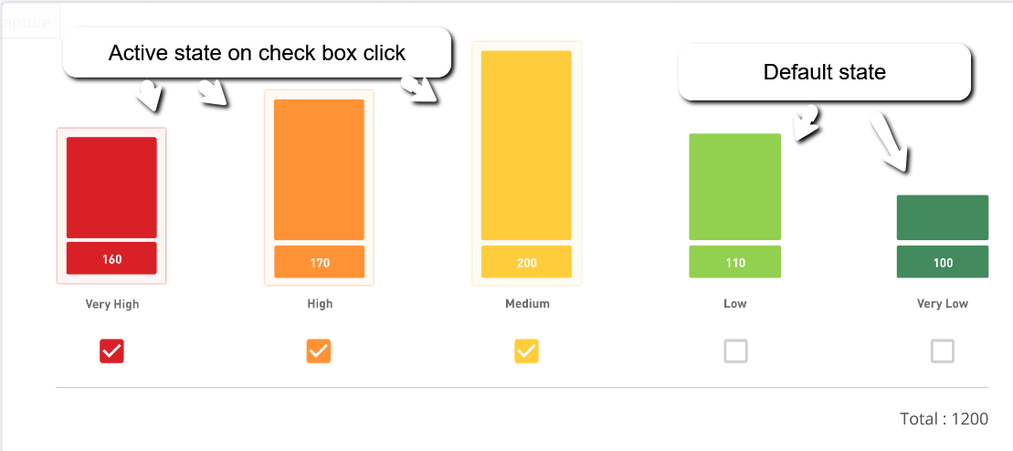This screenshot has height=451, width=1013.
Task: Click the Total : 1200 text
Action: click(944, 419)
